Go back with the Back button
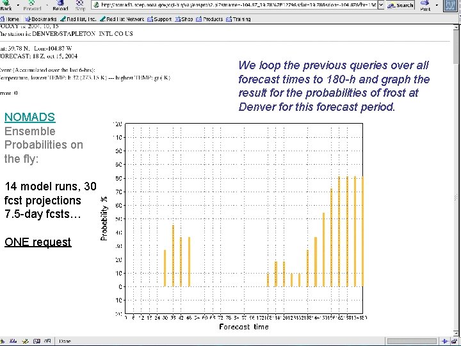This screenshot has height=346, width=461. tap(6, 5)
